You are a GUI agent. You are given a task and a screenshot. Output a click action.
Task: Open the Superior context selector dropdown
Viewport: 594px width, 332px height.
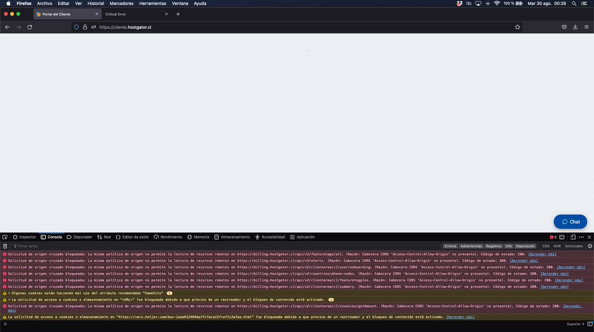coord(575,324)
